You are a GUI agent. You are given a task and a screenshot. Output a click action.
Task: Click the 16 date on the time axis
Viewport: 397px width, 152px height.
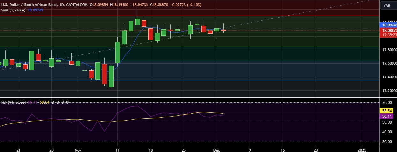tap(283, 149)
